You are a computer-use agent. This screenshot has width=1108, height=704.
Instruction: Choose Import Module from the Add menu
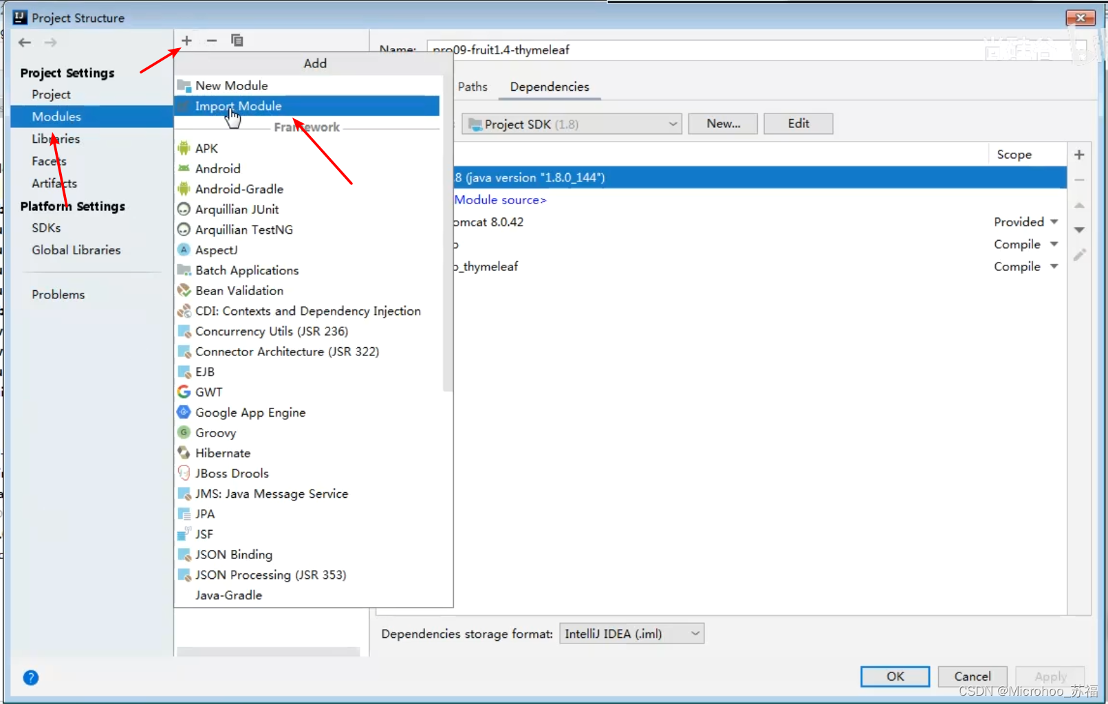(x=307, y=106)
